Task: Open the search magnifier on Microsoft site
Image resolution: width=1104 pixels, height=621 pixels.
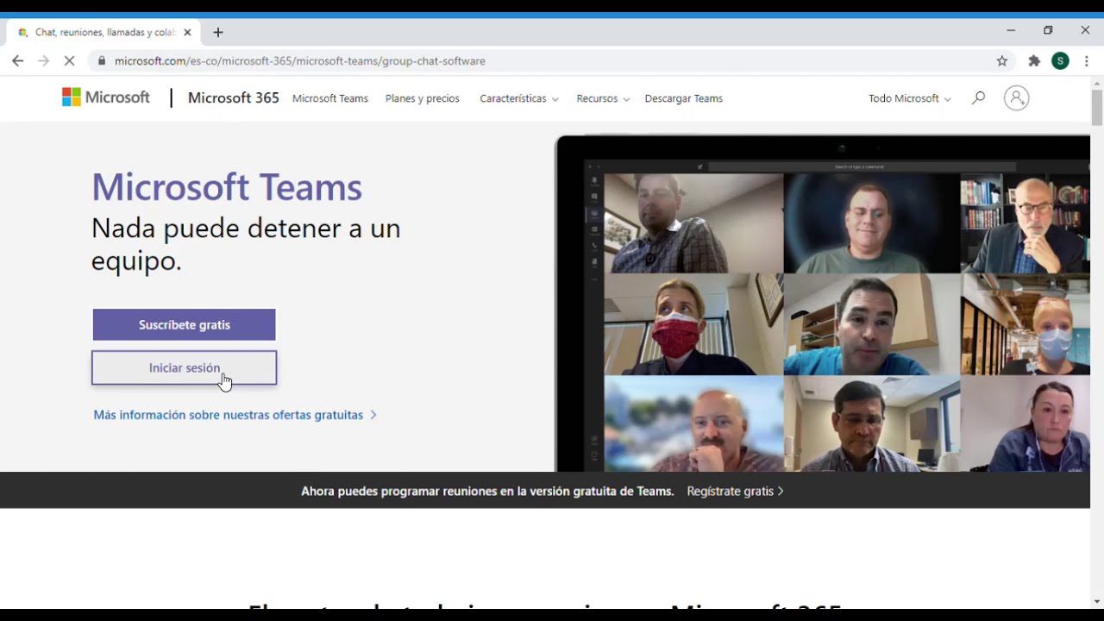Action: [x=978, y=97]
